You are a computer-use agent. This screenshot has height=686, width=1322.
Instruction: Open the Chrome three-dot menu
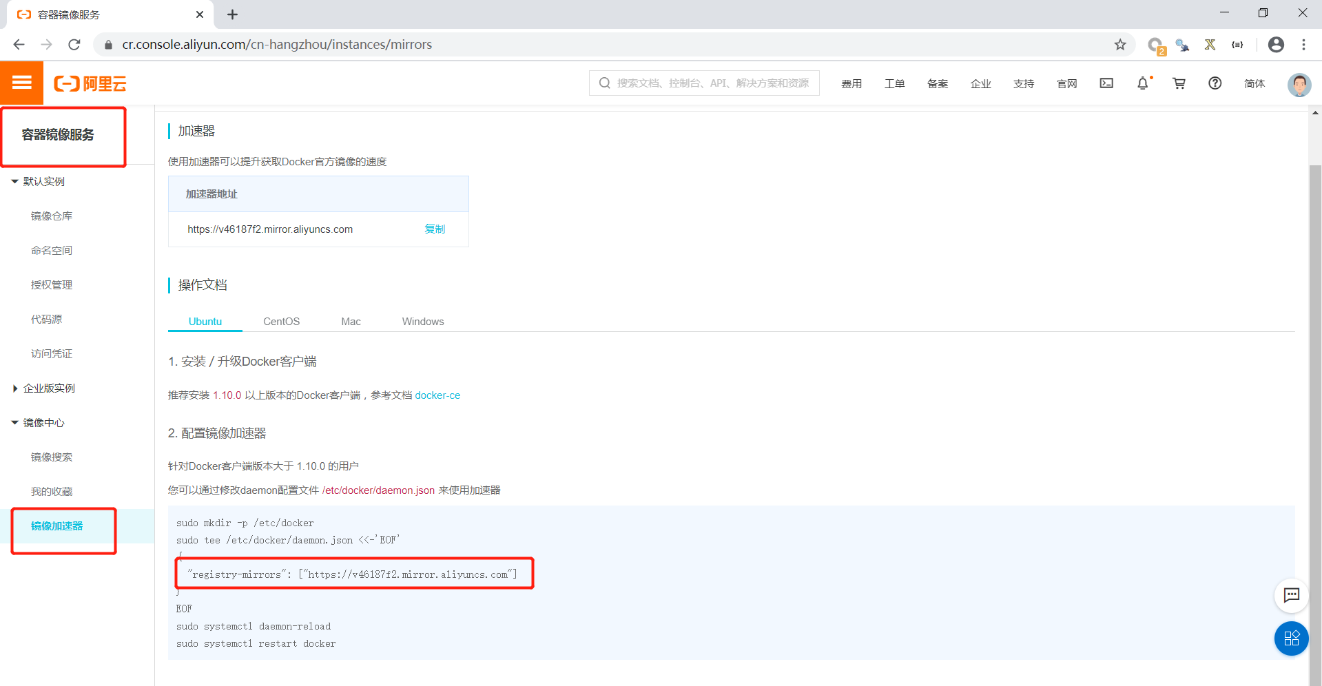pyautogui.click(x=1303, y=45)
